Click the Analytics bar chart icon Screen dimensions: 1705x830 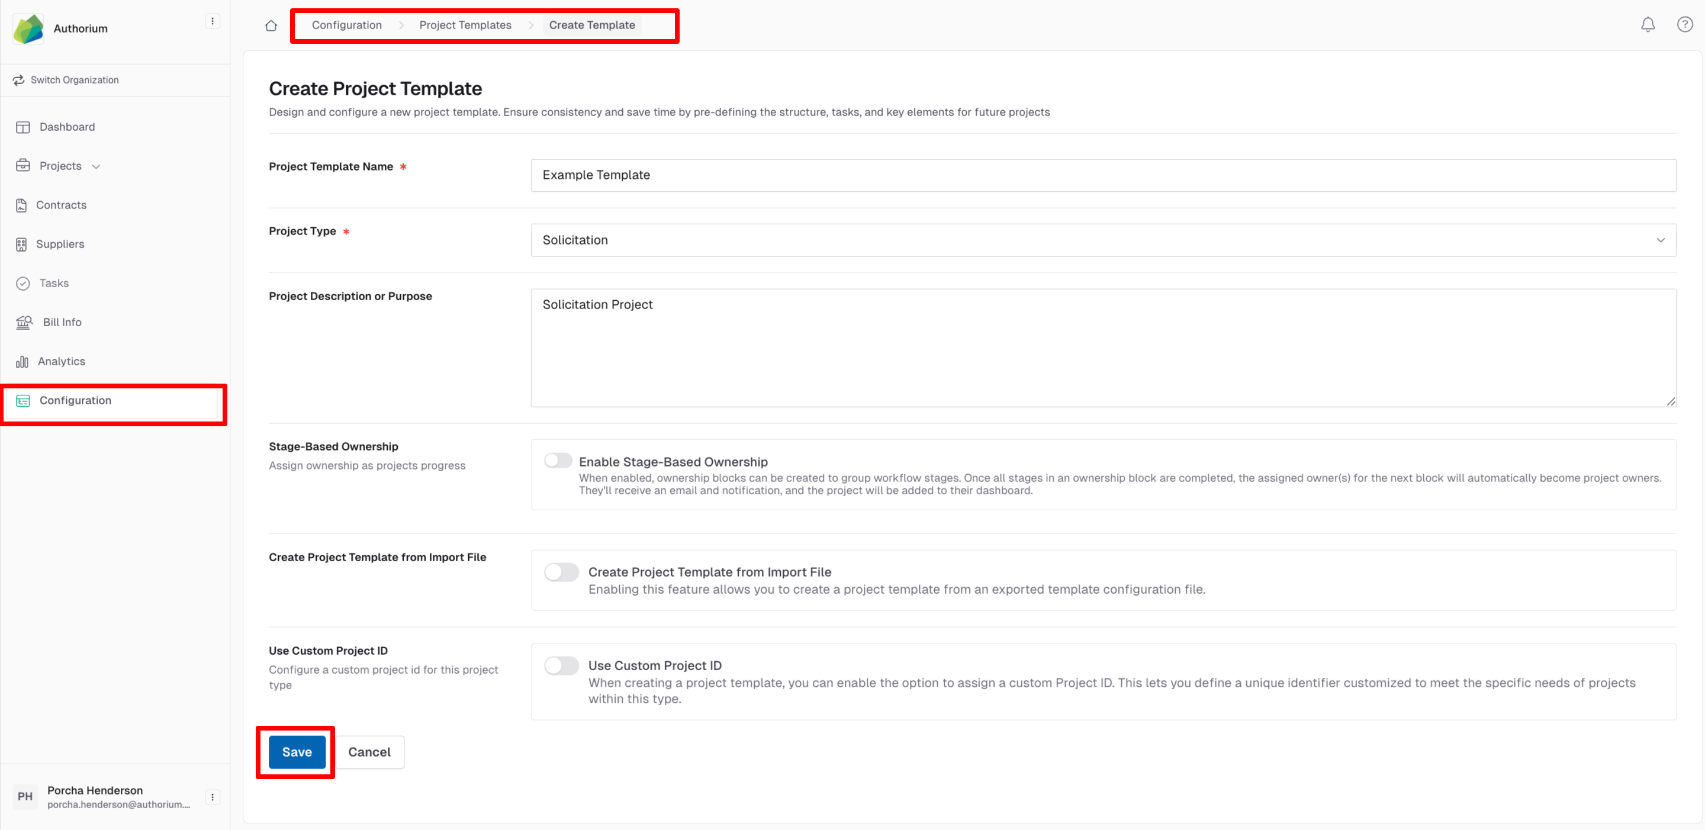tap(22, 361)
